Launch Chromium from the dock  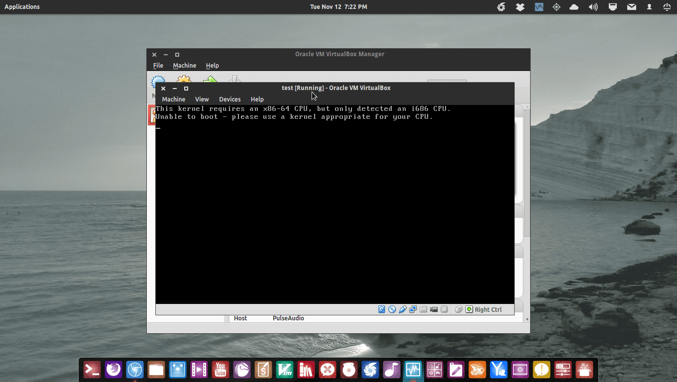click(x=135, y=370)
